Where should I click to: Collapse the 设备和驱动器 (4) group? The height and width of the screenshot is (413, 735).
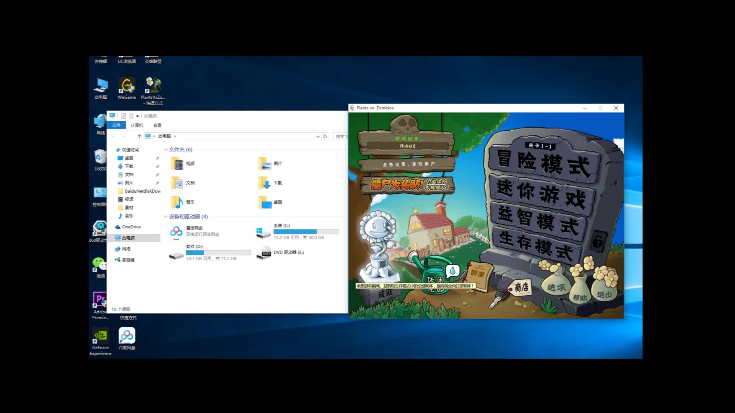(165, 216)
